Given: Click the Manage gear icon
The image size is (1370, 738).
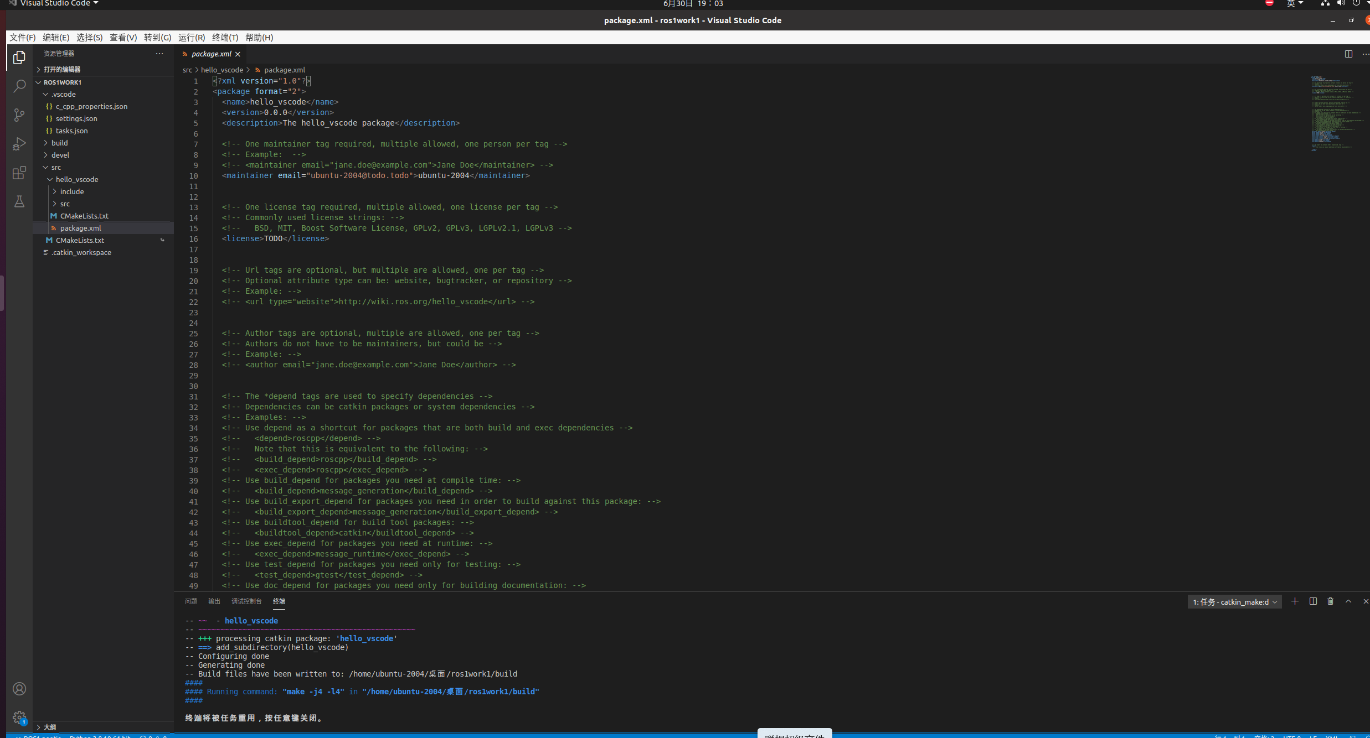Looking at the screenshot, I should 19,718.
